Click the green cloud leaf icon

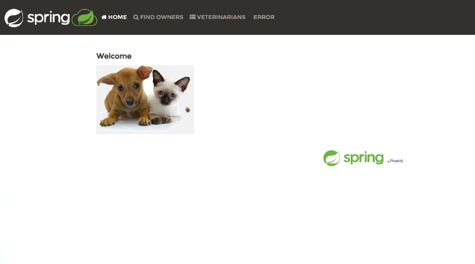pyautogui.click(x=84, y=17)
